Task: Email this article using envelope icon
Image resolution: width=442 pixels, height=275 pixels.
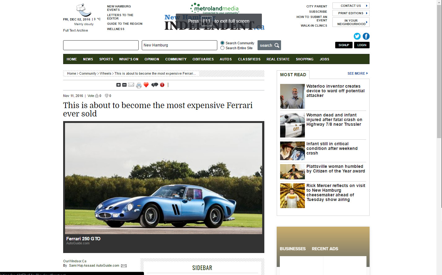Action: [x=131, y=85]
